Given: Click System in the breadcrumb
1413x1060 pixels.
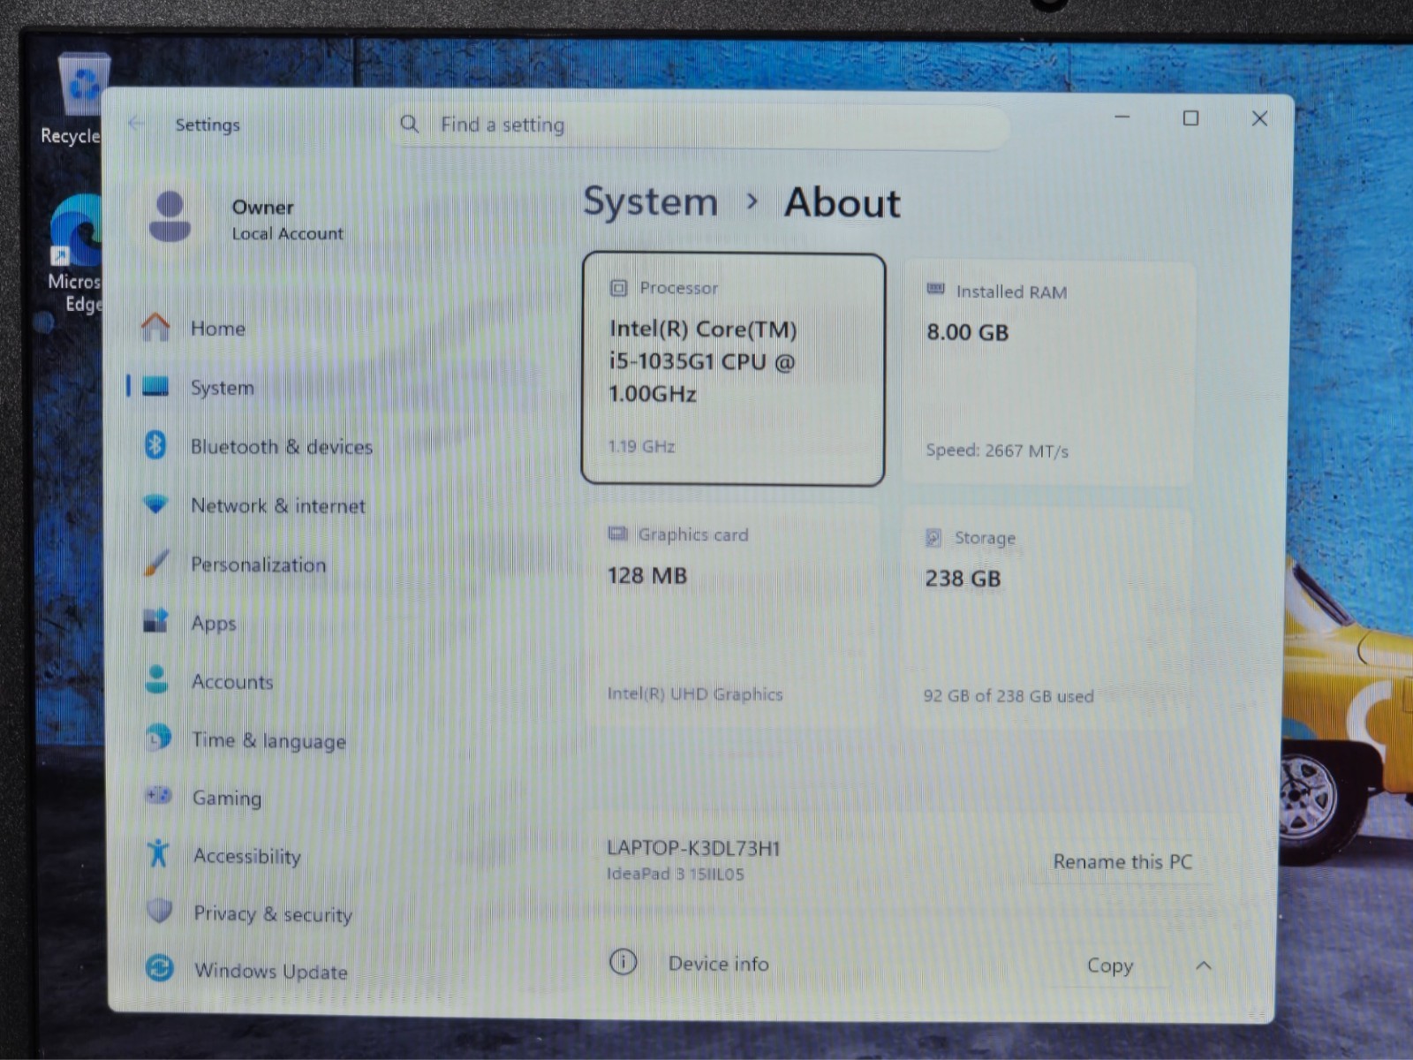Looking at the screenshot, I should 651,202.
